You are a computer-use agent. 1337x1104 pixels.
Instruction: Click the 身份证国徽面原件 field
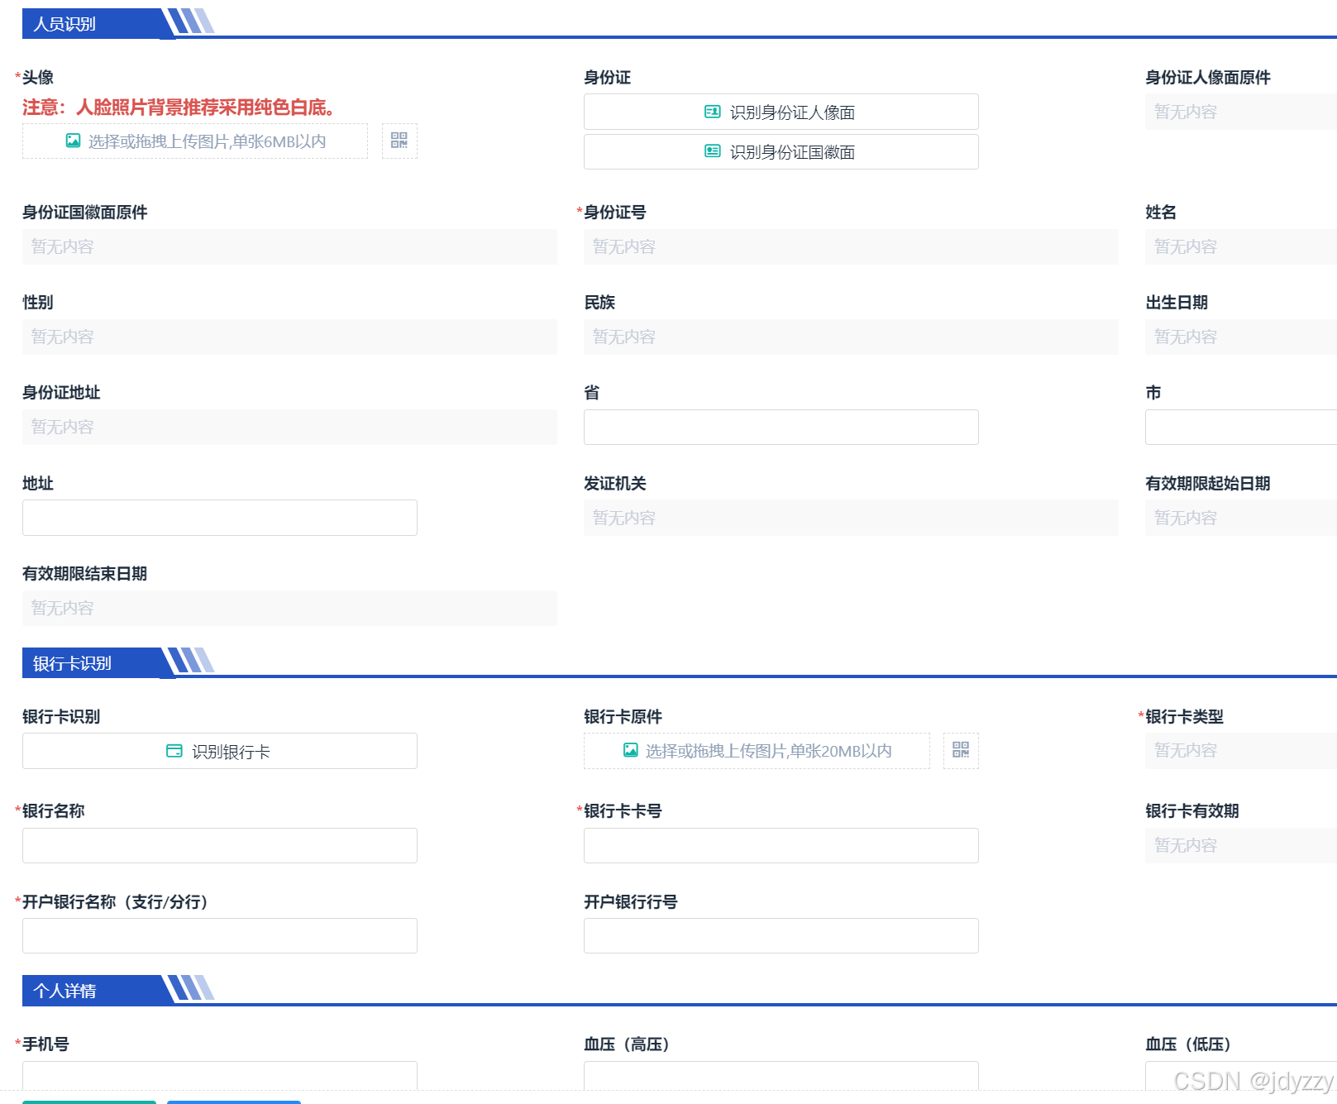coord(289,246)
